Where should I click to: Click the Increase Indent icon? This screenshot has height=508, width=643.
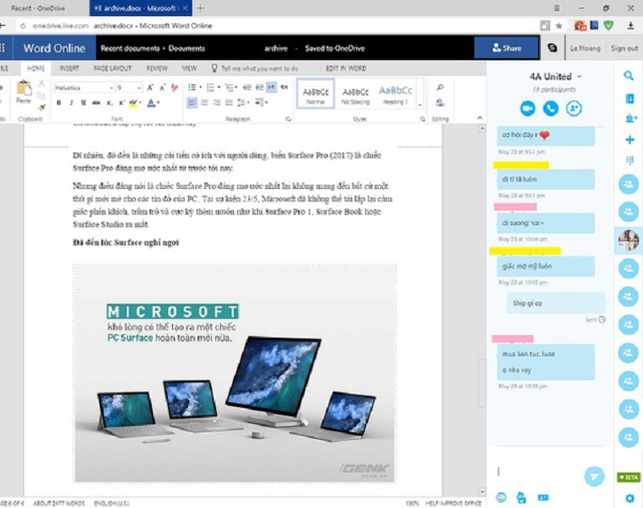click(x=259, y=88)
